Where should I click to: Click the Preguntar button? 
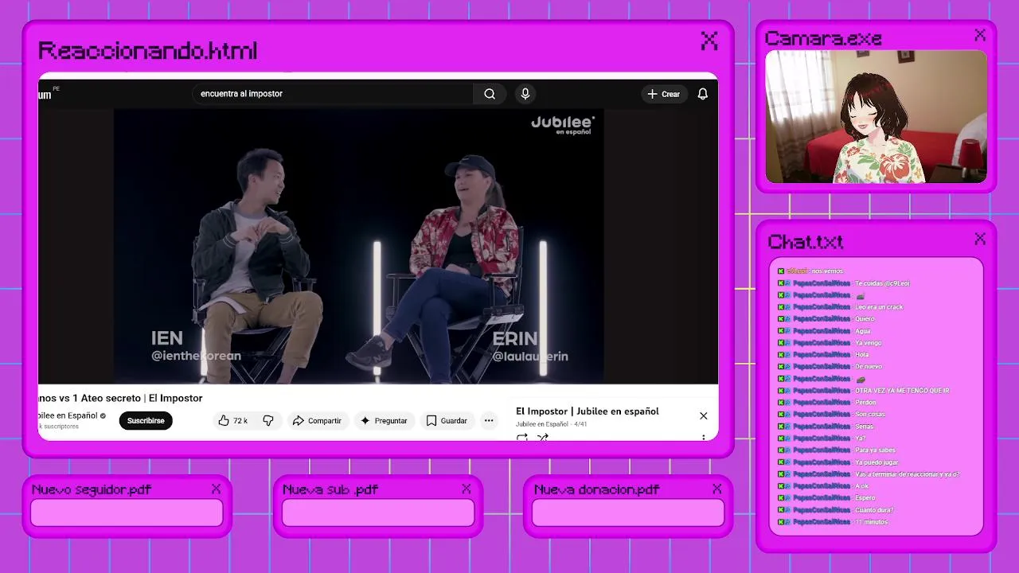click(x=384, y=420)
